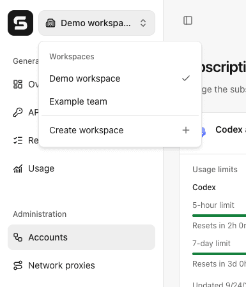Click the plus icon beside Create workspace
This screenshot has width=246, height=287.
click(186, 130)
